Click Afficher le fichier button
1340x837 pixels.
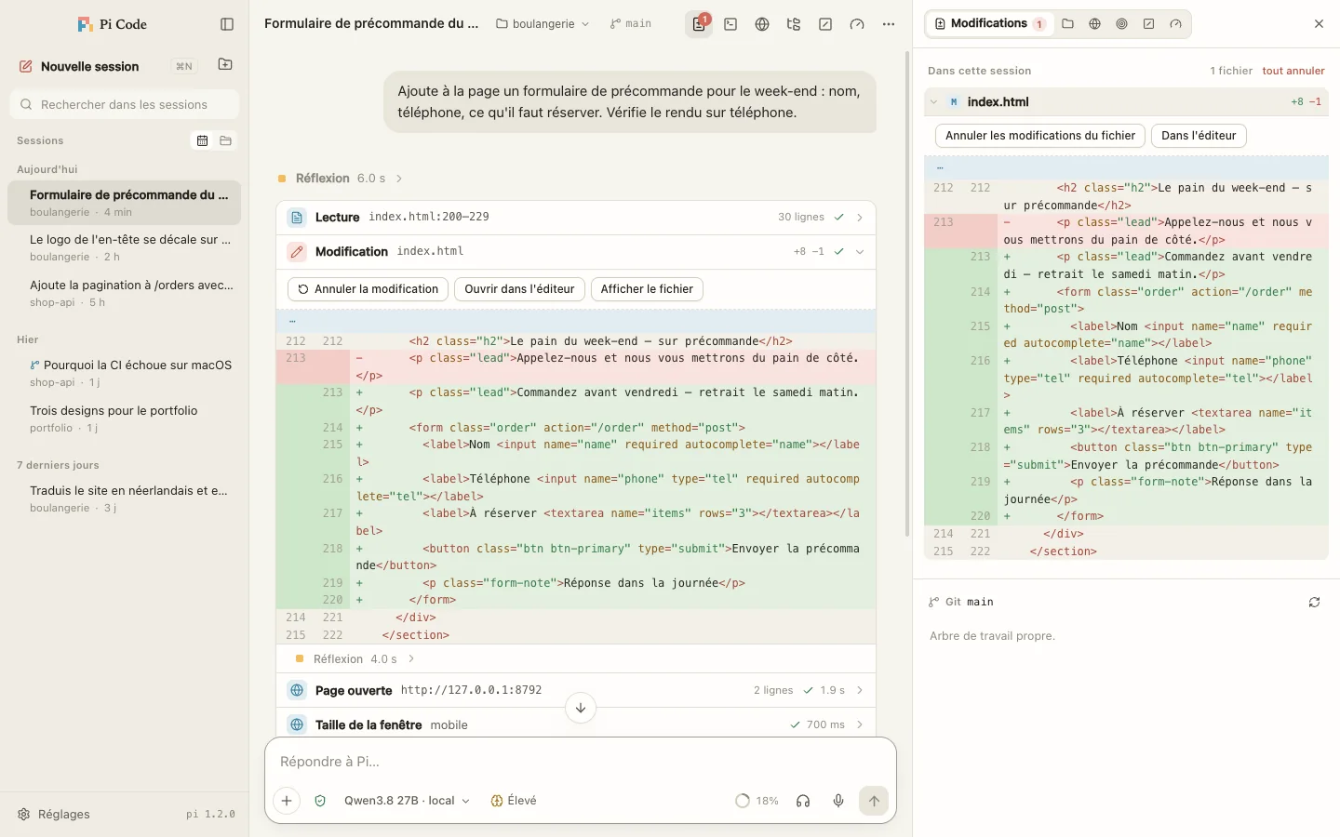[x=647, y=289]
